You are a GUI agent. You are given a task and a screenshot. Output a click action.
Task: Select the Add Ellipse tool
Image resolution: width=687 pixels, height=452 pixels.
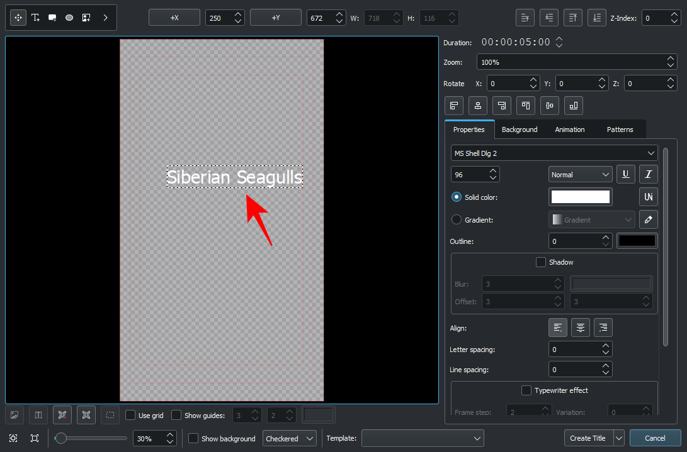69,18
